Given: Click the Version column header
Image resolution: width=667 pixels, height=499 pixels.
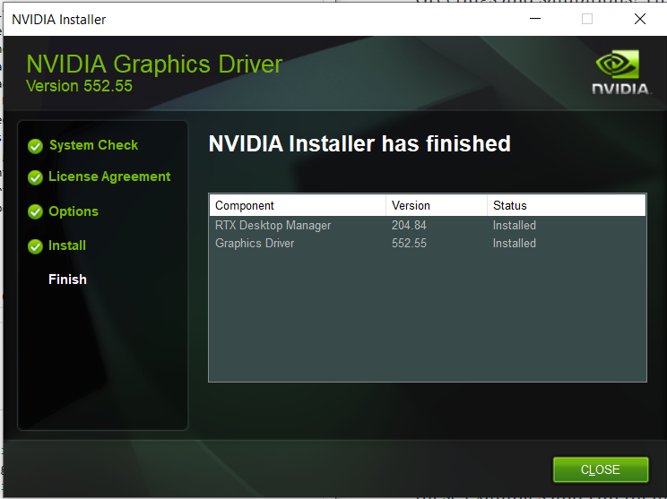Looking at the screenshot, I should (x=437, y=205).
